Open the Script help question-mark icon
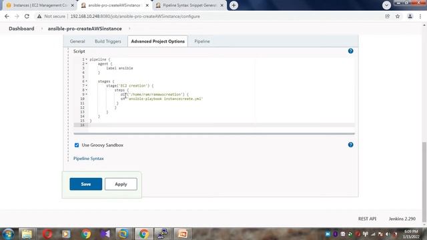The image size is (427, 240). 350,51
